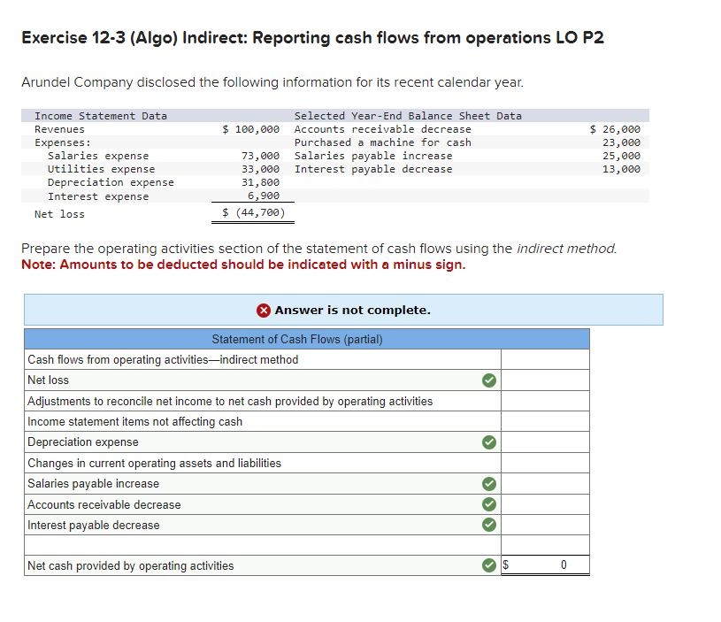Viewport: 721px width, 622px height.
Task: Click the Answer is not complete banner
Action: click(343, 310)
